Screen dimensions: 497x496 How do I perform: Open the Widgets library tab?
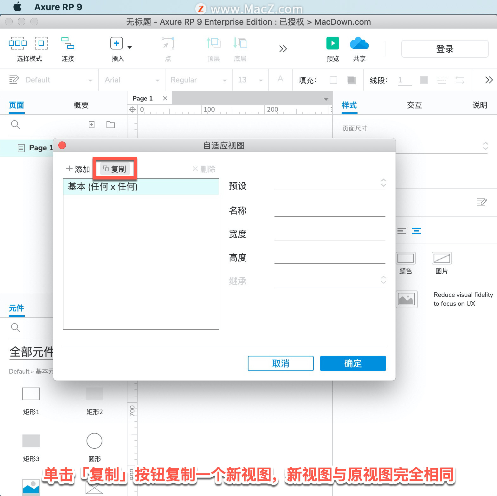coord(16,308)
